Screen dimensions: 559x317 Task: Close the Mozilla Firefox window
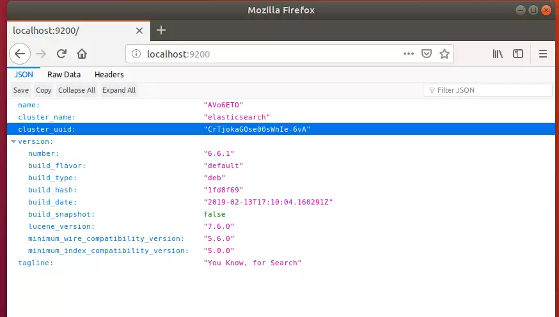point(546,10)
